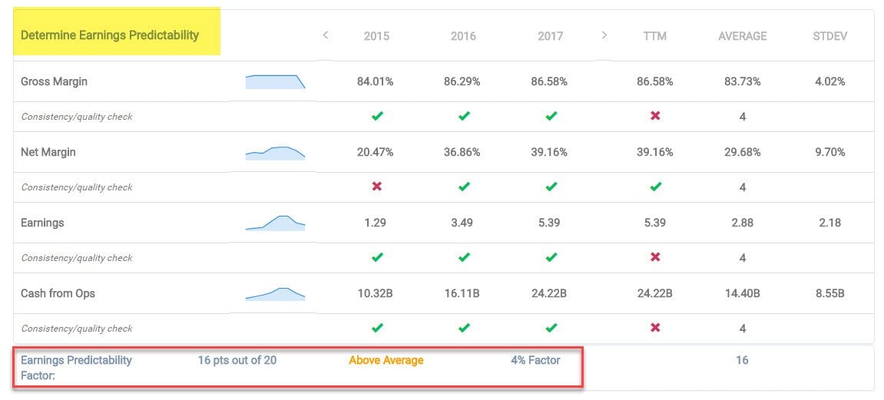The height and width of the screenshot is (400, 884).
Task: Click the Determine Earnings Predictability heading
Action: pyautogui.click(x=110, y=35)
